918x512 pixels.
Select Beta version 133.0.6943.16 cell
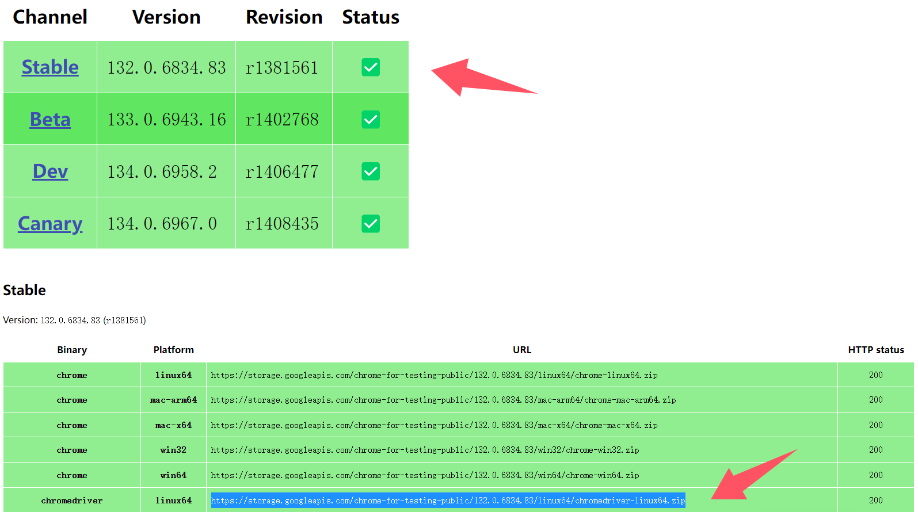tap(166, 120)
